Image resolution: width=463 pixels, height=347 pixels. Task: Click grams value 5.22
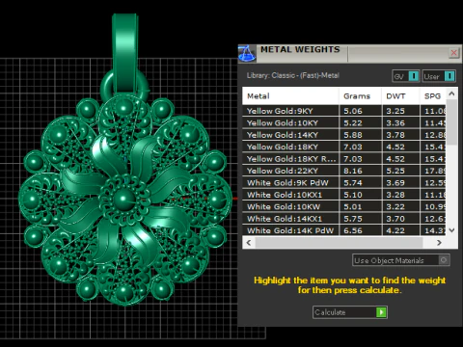(353, 122)
